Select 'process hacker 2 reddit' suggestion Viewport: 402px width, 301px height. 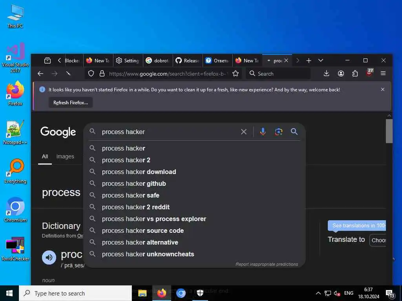coord(194,207)
